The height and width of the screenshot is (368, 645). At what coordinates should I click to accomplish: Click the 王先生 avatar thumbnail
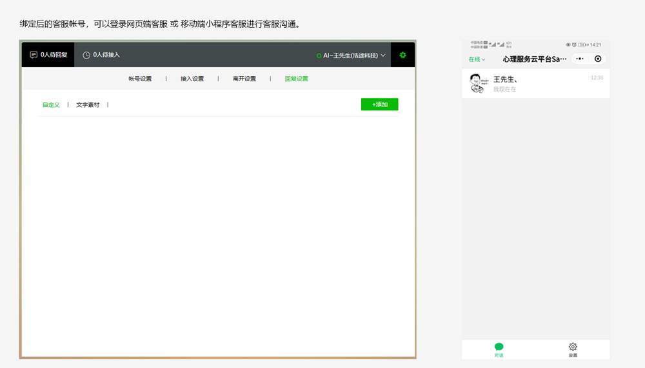[479, 84]
